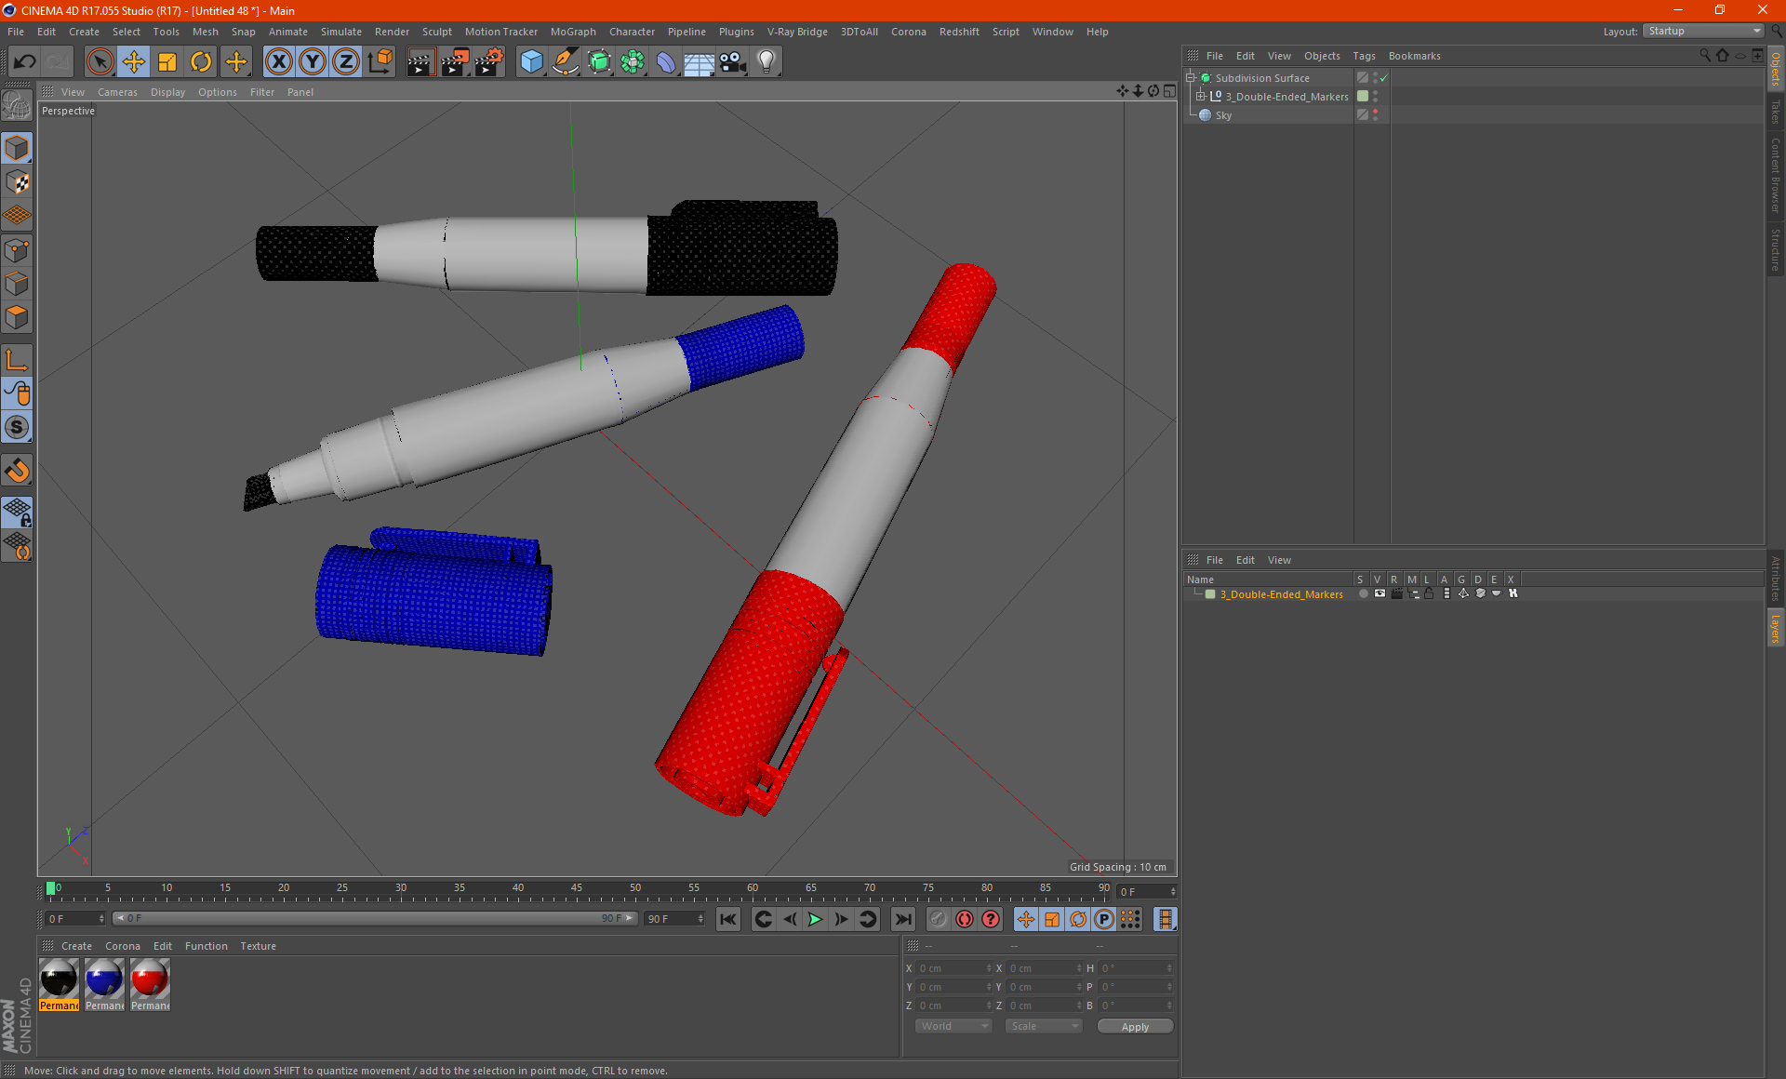Toggle Enable Axis L-shaped icon
1786x1079 pixels.
(17, 360)
